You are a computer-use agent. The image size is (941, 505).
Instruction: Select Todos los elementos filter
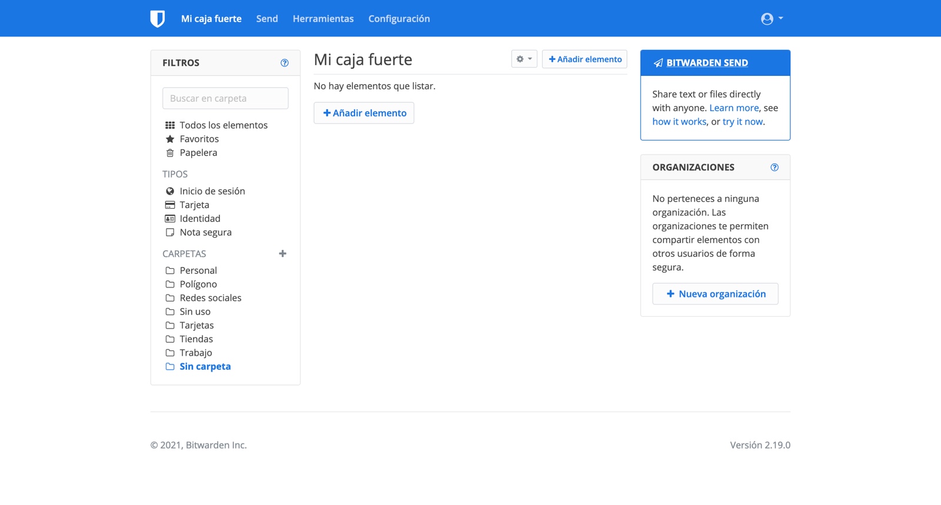click(223, 125)
